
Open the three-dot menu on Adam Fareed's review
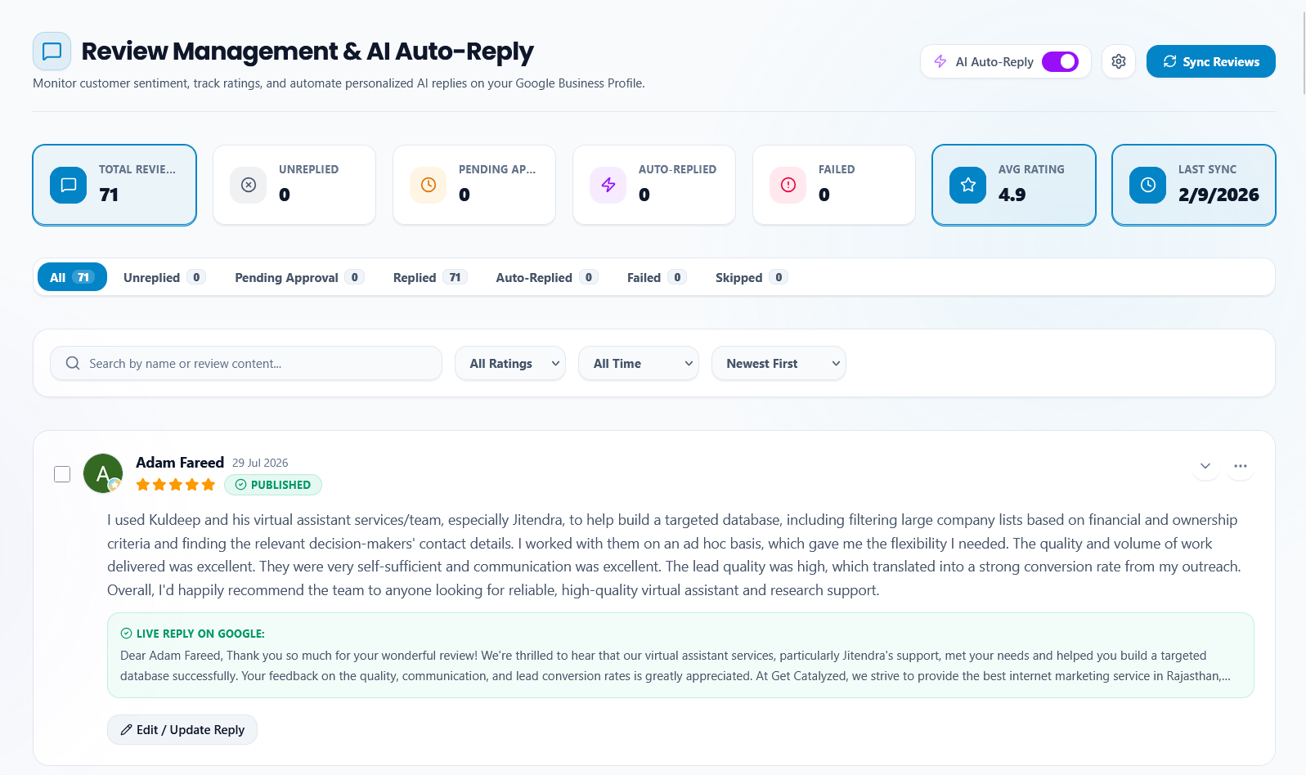click(1241, 466)
